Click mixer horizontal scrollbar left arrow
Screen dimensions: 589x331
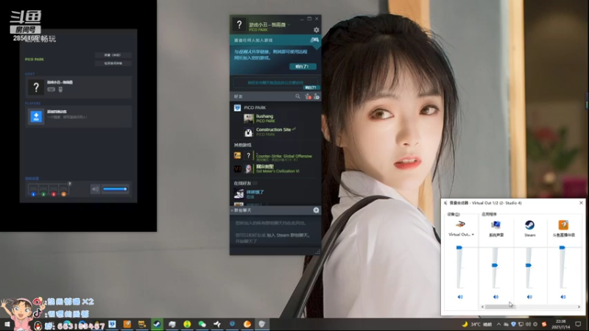[x=483, y=307]
